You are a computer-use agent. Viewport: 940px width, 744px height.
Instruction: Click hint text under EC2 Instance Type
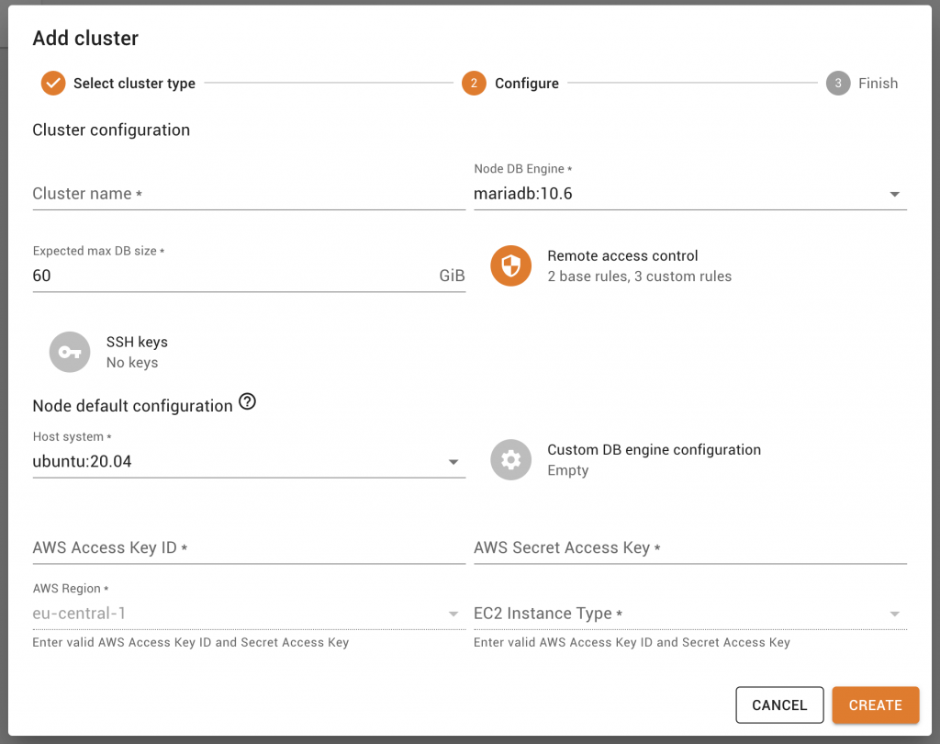[x=632, y=643]
